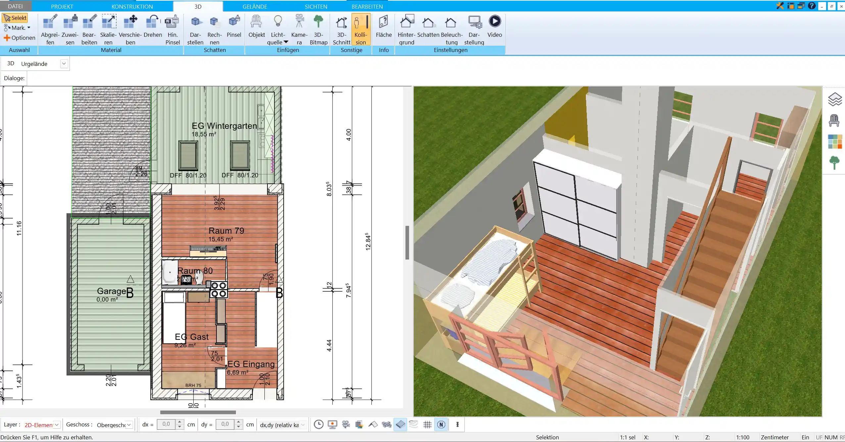Open the help question mark icon
This screenshot has height=442, width=845.
click(x=812, y=6)
